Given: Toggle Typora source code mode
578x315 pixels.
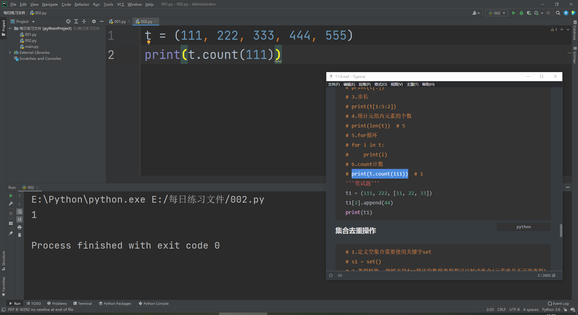Looking at the screenshot, I should point(340,275).
